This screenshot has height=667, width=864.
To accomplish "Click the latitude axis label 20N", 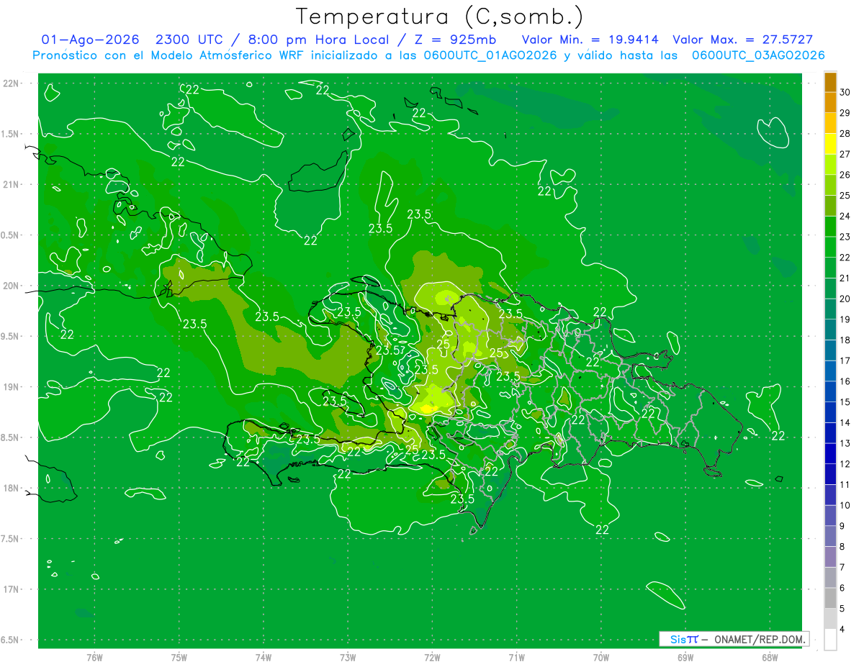I will (11, 286).
